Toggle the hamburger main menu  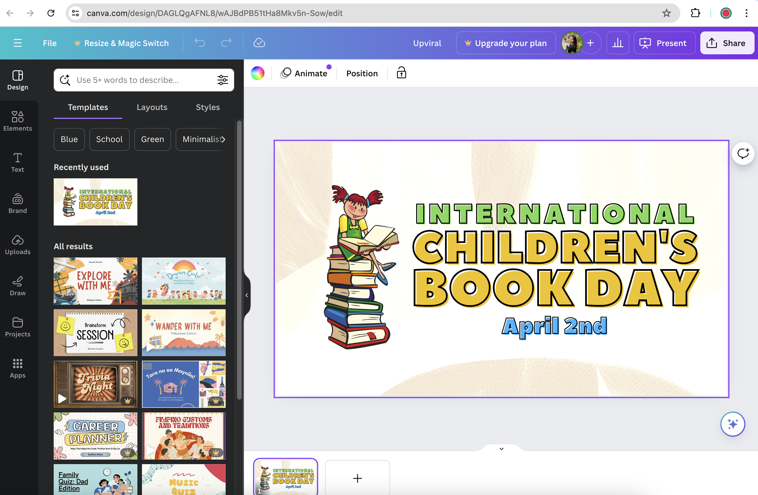(17, 43)
